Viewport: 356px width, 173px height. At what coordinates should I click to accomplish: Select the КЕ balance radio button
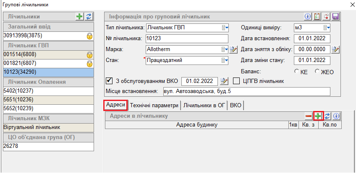tap(297, 72)
